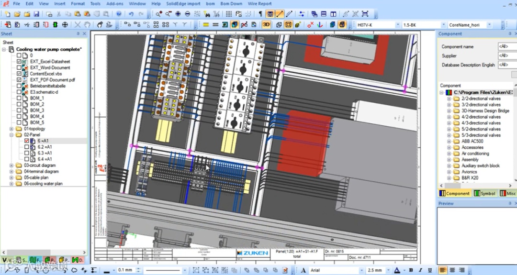Click the Bold formatting button

411,270
